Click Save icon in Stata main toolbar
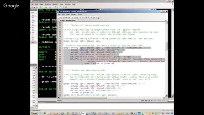The height and width of the screenshot is (115, 204). point(34,7)
